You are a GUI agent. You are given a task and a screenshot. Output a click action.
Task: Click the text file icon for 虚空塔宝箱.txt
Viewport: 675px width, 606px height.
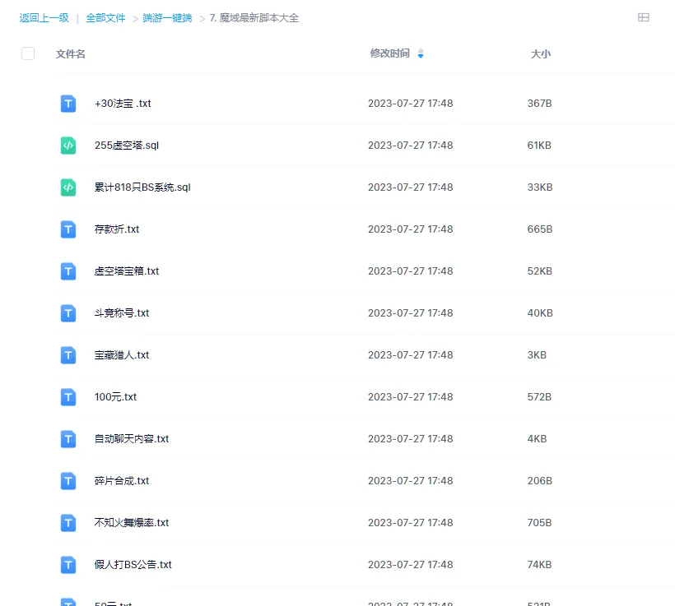click(68, 271)
